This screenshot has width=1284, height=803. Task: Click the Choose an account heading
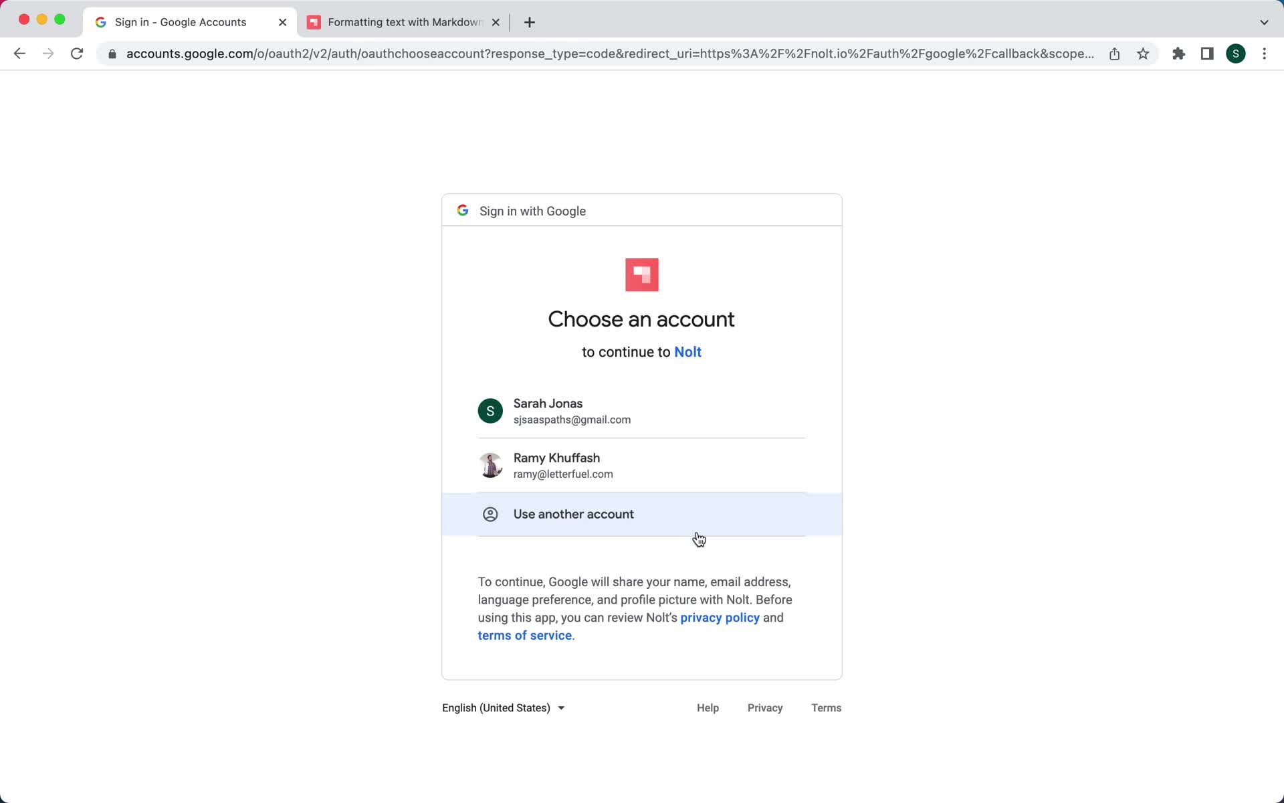click(641, 319)
